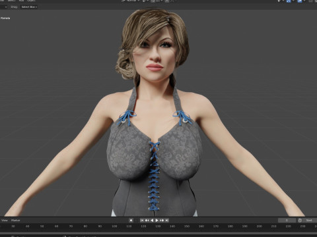317x237 pixels.
Task: Play the animation forward
Action: [157, 221]
